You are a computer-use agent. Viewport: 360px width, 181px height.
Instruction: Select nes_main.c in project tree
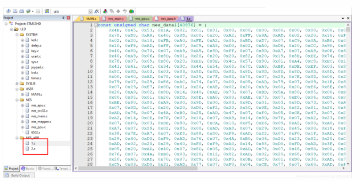click(39, 116)
